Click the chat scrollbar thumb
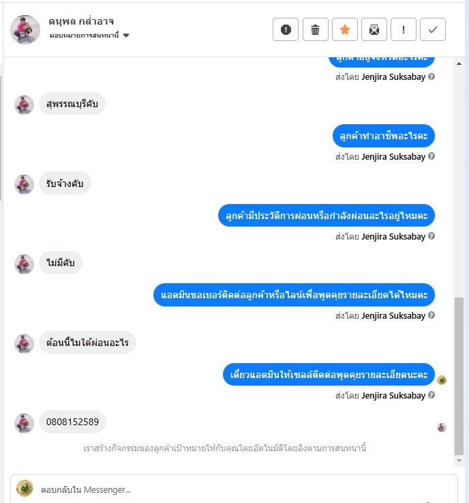The height and width of the screenshot is (503, 469). (x=459, y=376)
